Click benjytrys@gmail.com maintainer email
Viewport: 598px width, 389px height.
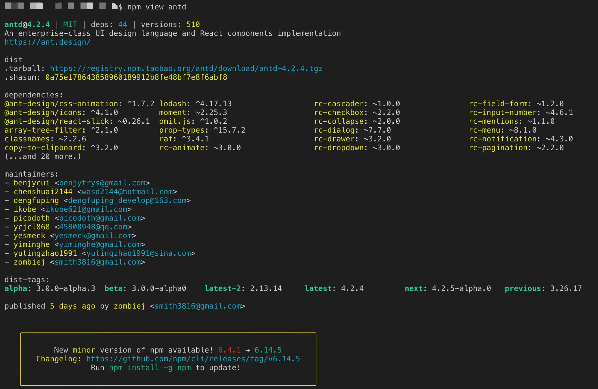coord(102,183)
